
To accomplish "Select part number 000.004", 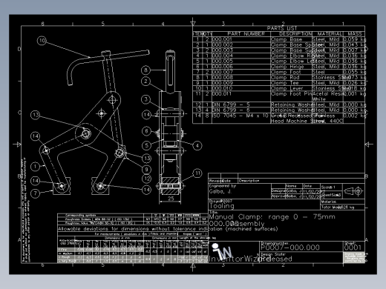I will coord(222,56).
